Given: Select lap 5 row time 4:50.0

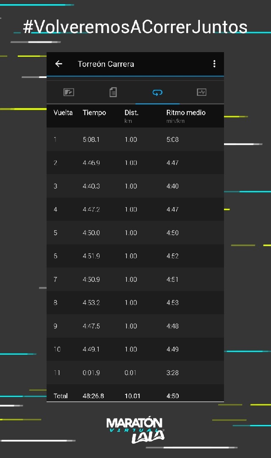Looking at the screenshot, I should coord(91,233).
